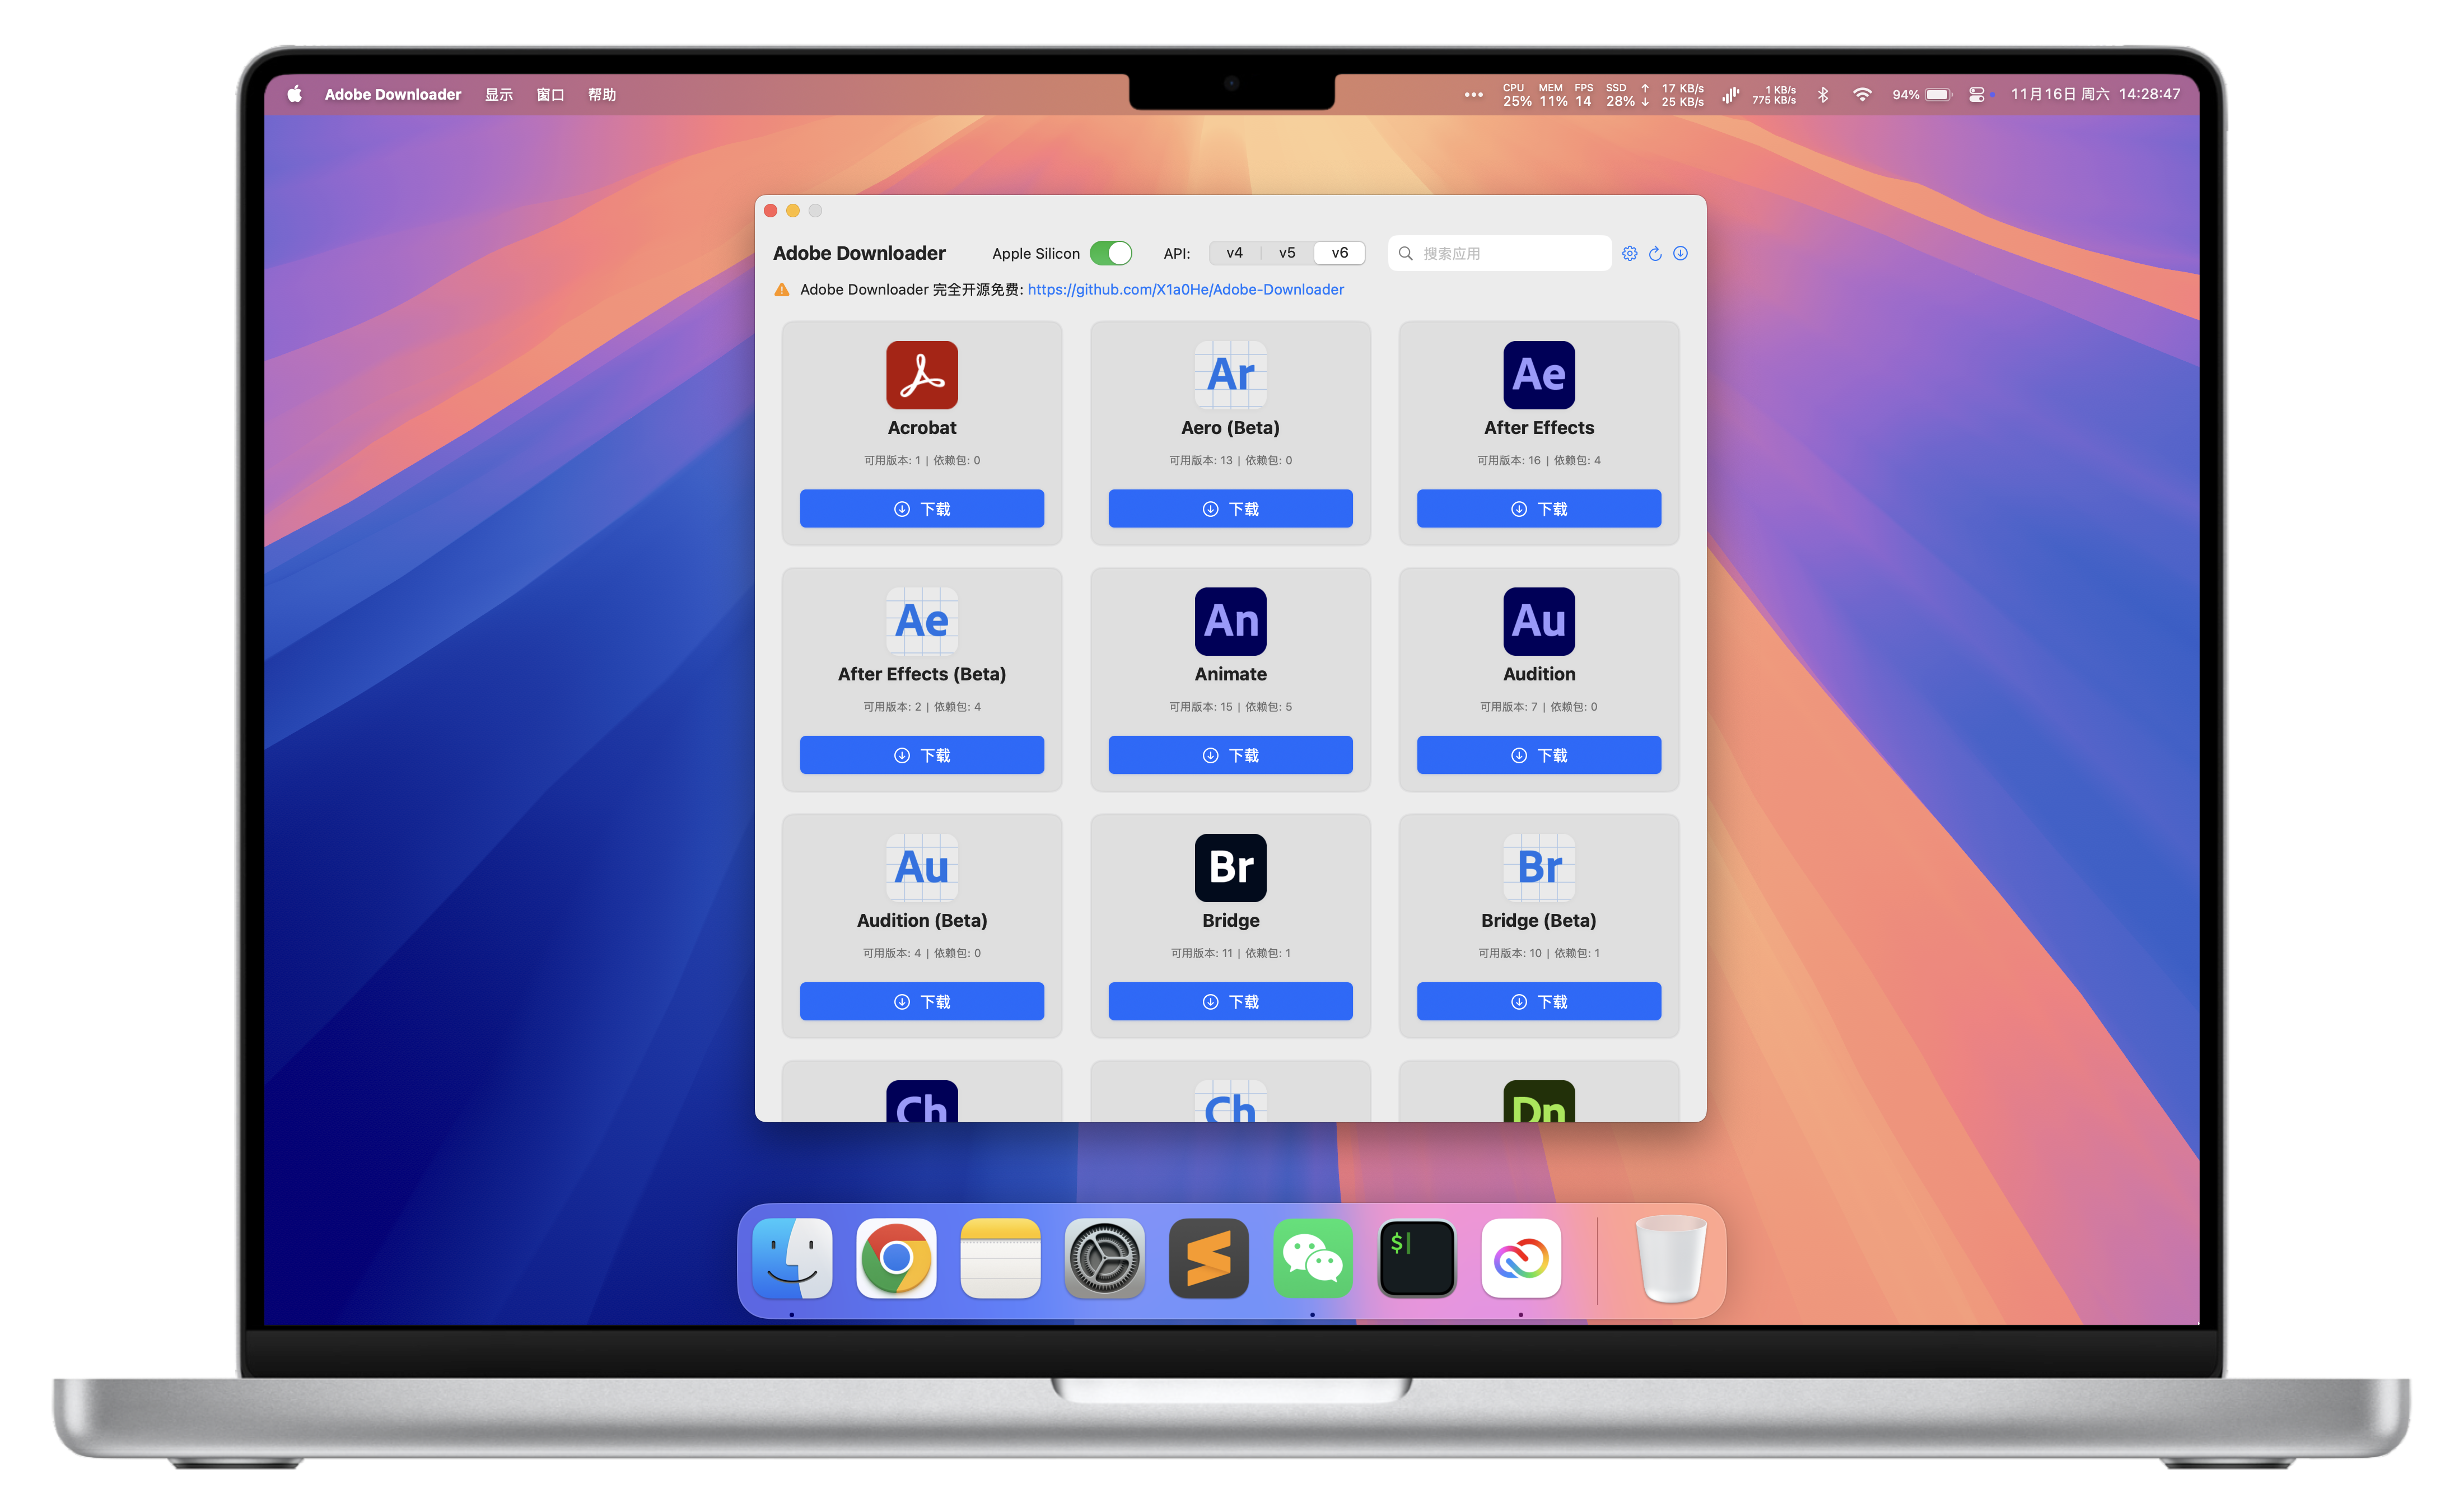Viewport: 2464px width, 1512px height.
Task: Click the Animate An icon
Action: [1230, 621]
